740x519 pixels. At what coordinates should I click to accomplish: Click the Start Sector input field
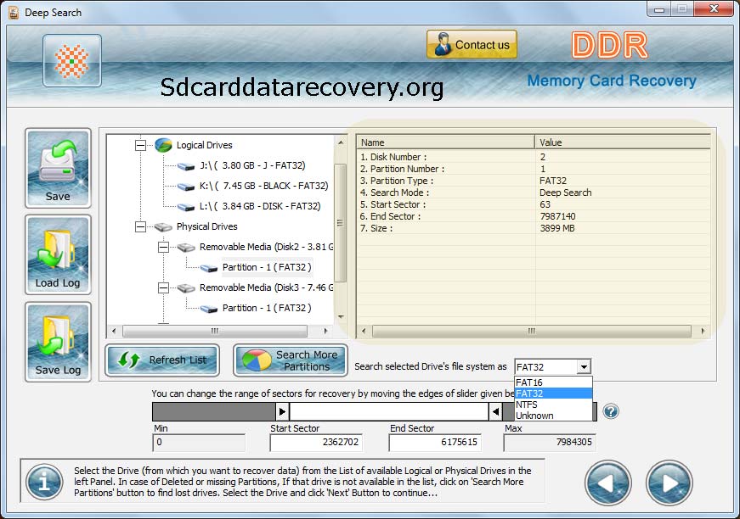click(316, 442)
